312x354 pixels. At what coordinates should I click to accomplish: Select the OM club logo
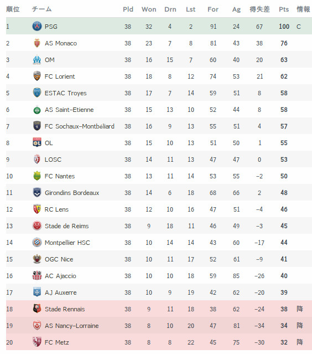pos(37,60)
